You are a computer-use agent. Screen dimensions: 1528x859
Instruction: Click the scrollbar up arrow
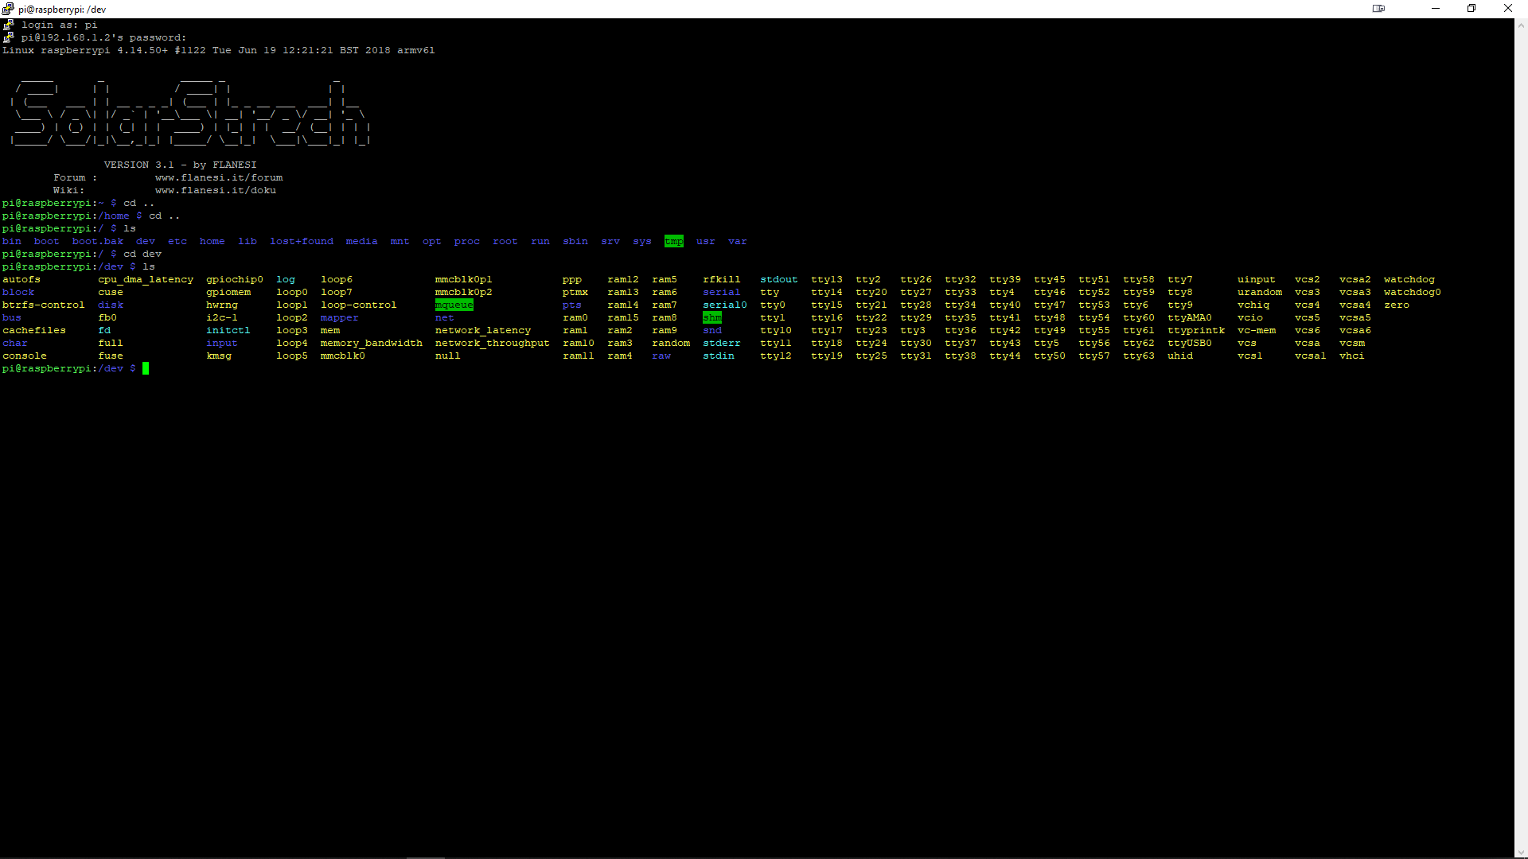click(x=1521, y=25)
